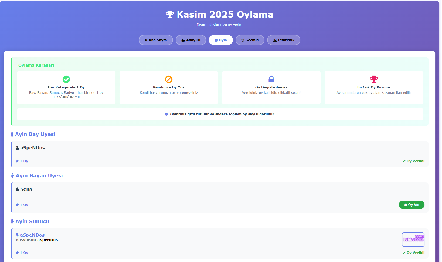Viewport: 442px width, 262px height.
Task: Click the blue padlock icon
Action: click(271, 79)
